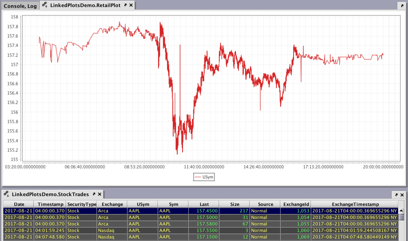Click the Last column header
The image size is (408, 241).
tap(204, 204)
